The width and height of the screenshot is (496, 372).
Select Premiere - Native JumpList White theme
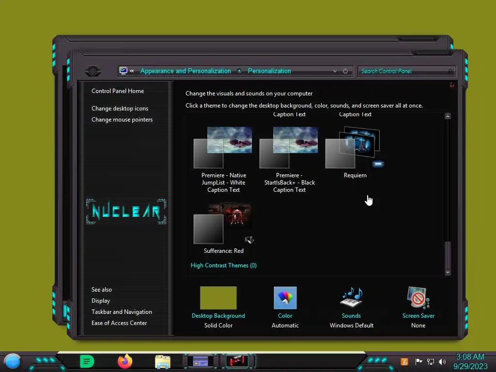click(223, 160)
